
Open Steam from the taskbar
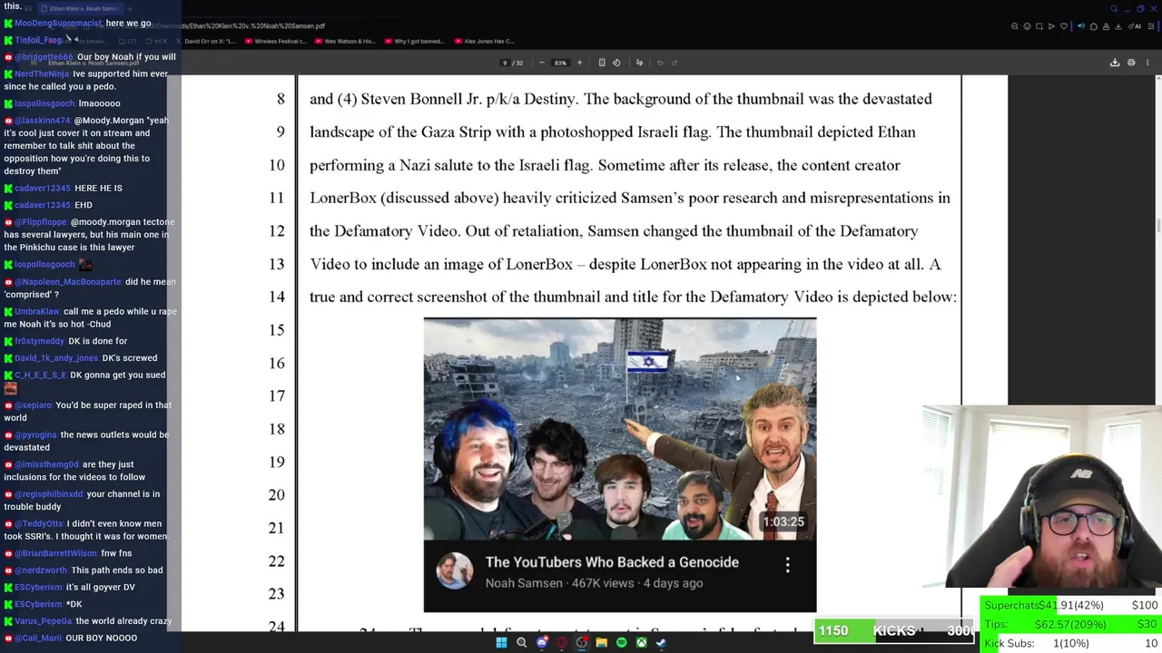[x=662, y=643]
